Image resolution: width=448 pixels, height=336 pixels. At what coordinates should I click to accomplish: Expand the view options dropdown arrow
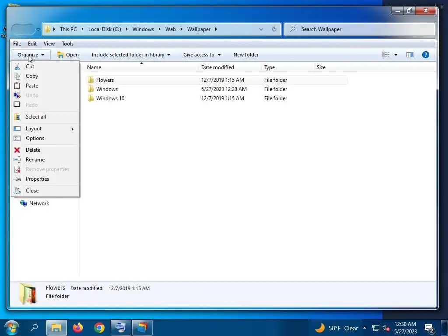pos(396,55)
